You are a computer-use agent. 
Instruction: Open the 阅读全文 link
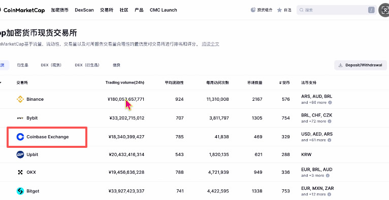tap(210, 44)
